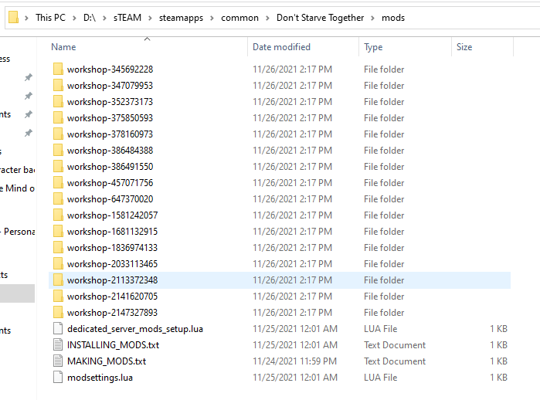Sort list by Type column header
Image resolution: width=540 pixels, height=400 pixels.
[373, 47]
